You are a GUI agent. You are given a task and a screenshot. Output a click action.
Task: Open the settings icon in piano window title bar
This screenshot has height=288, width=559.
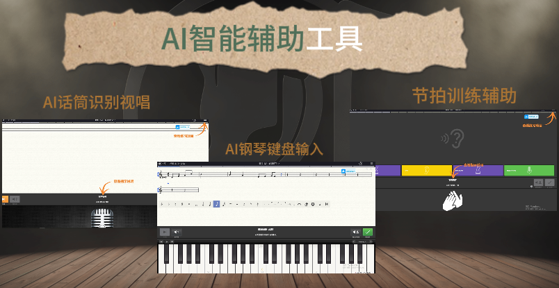[360, 163]
